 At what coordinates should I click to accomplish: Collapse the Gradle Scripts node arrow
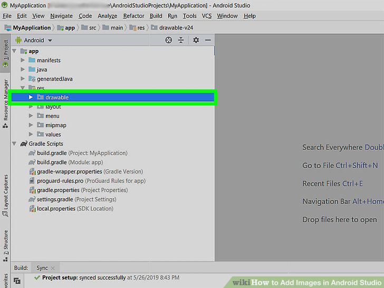coord(14,143)
